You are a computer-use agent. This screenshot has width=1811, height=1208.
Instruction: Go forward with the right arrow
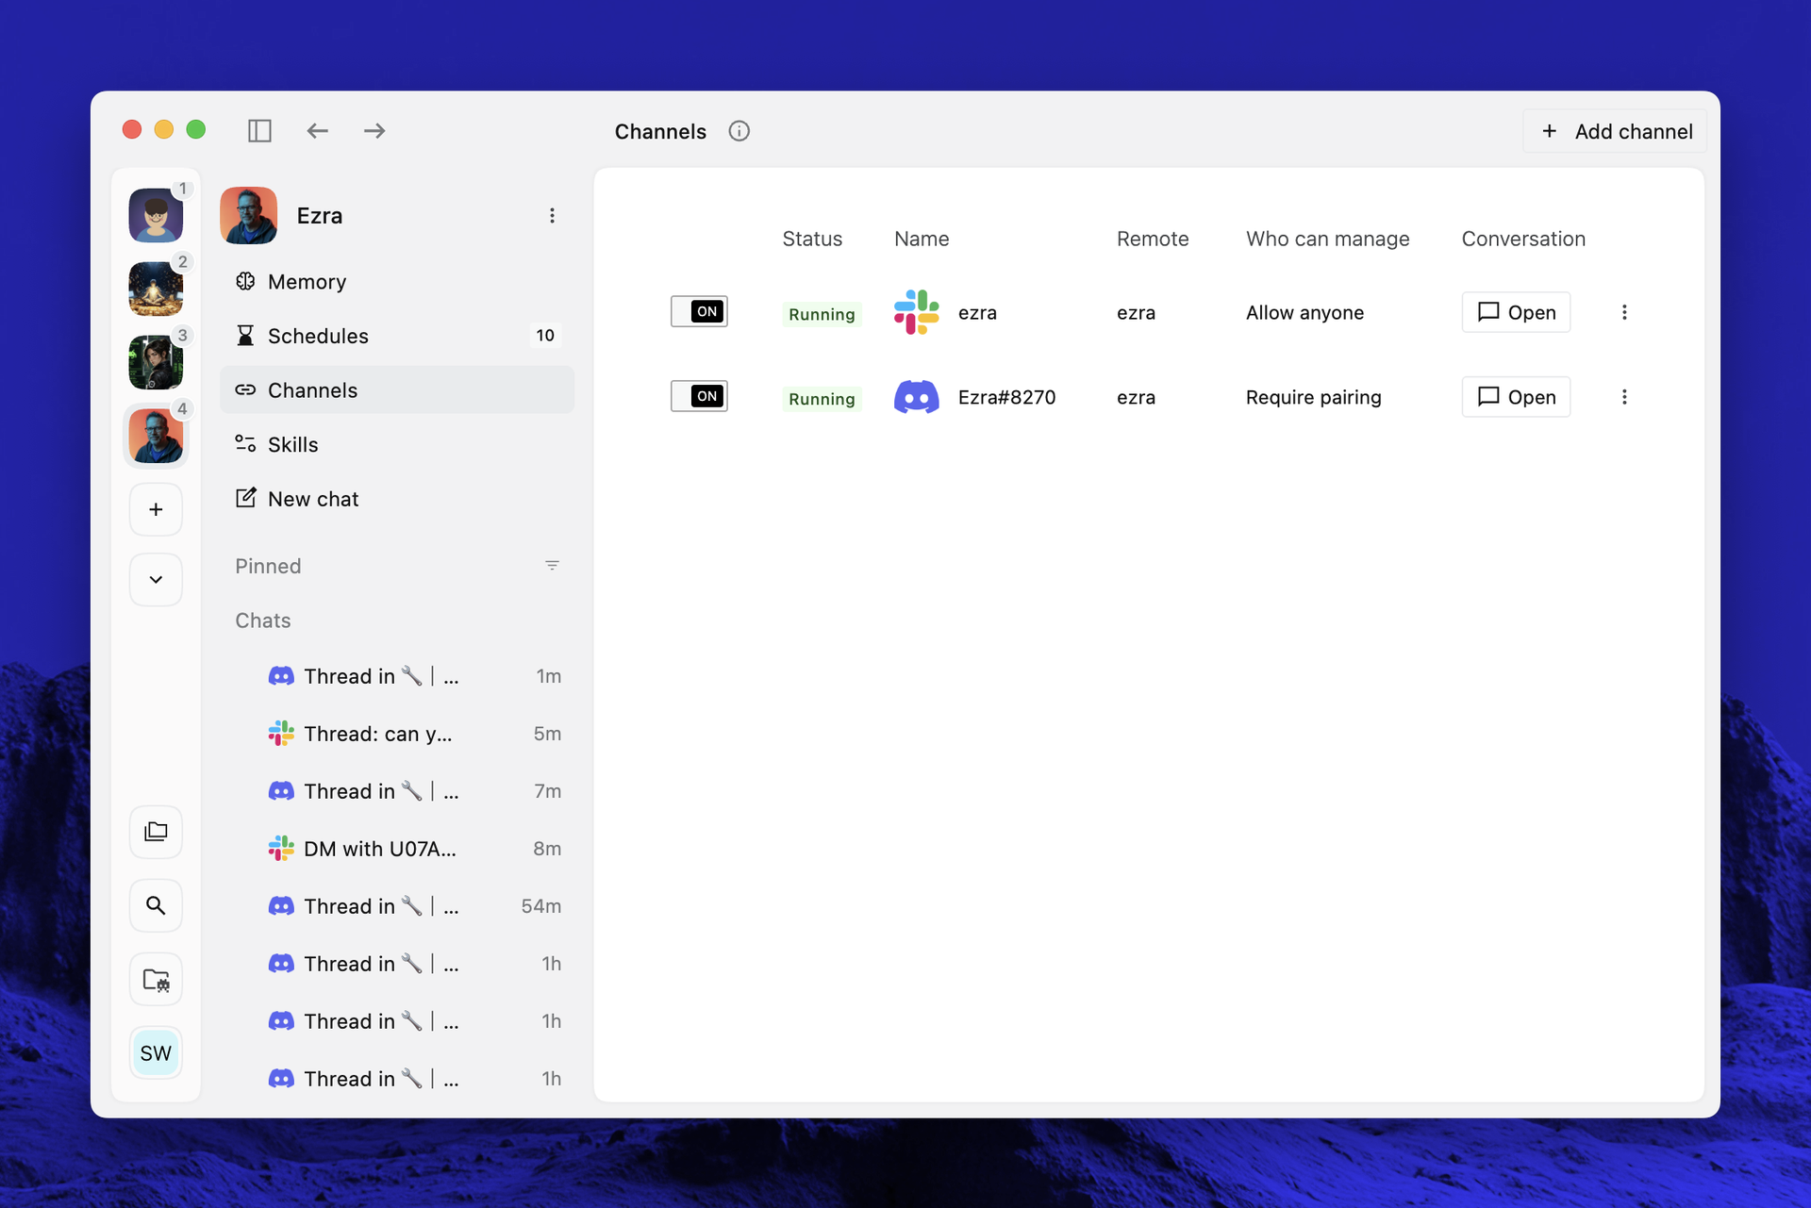click(x=374, y=130)
